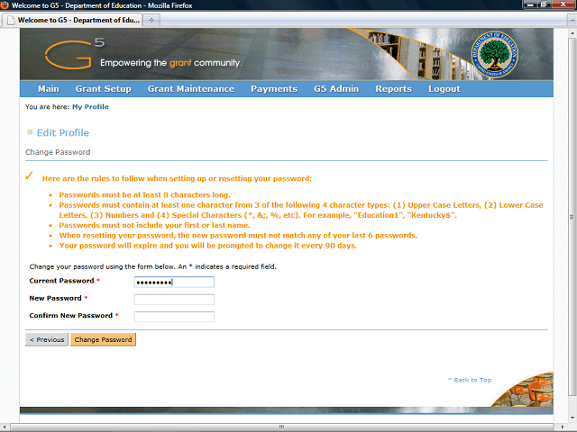Open the Payments menu
This screenshot has height=432, width=577.
274,89
